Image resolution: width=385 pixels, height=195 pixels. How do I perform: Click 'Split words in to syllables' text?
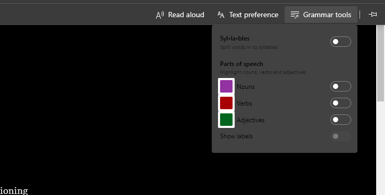tap(249, 47)
